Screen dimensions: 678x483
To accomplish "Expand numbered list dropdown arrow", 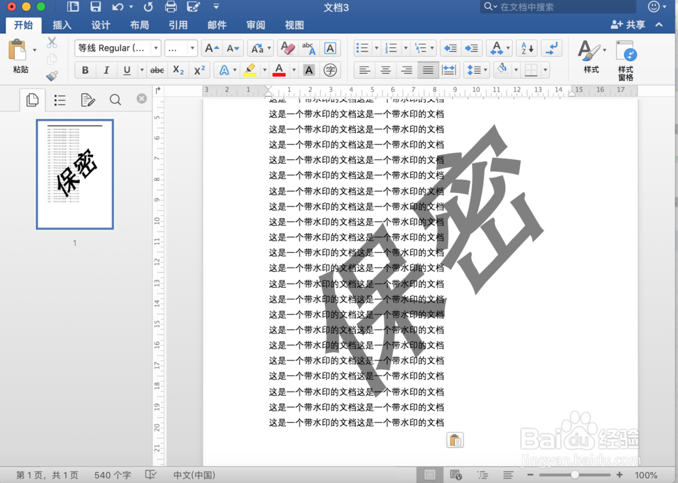I will click(405, 48).
